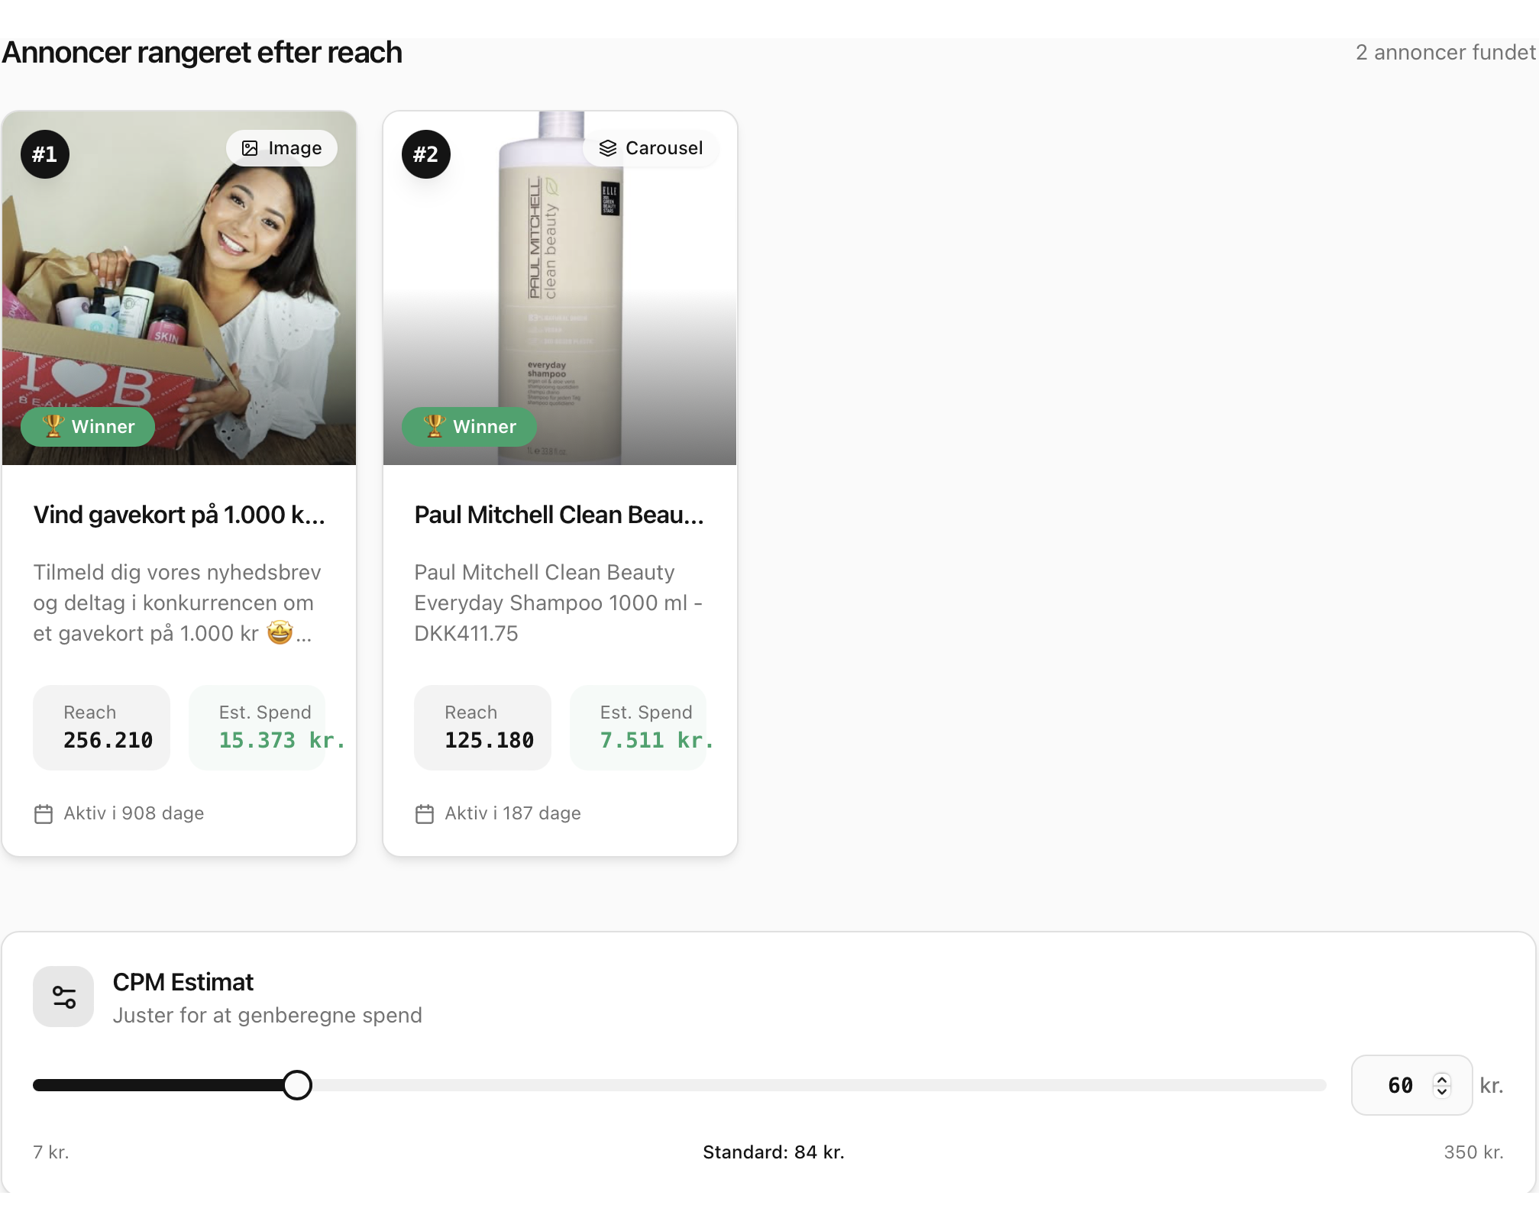This screenshot has height=1231, width=1539.
Task: Click the Reach box showing 125.180
Action: click(483, 727)
